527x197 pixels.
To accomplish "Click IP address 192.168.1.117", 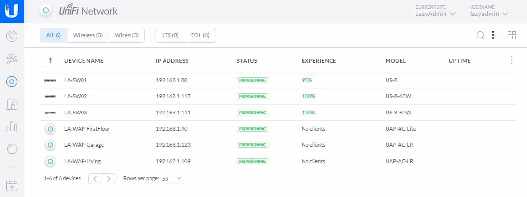I will 173,96.
